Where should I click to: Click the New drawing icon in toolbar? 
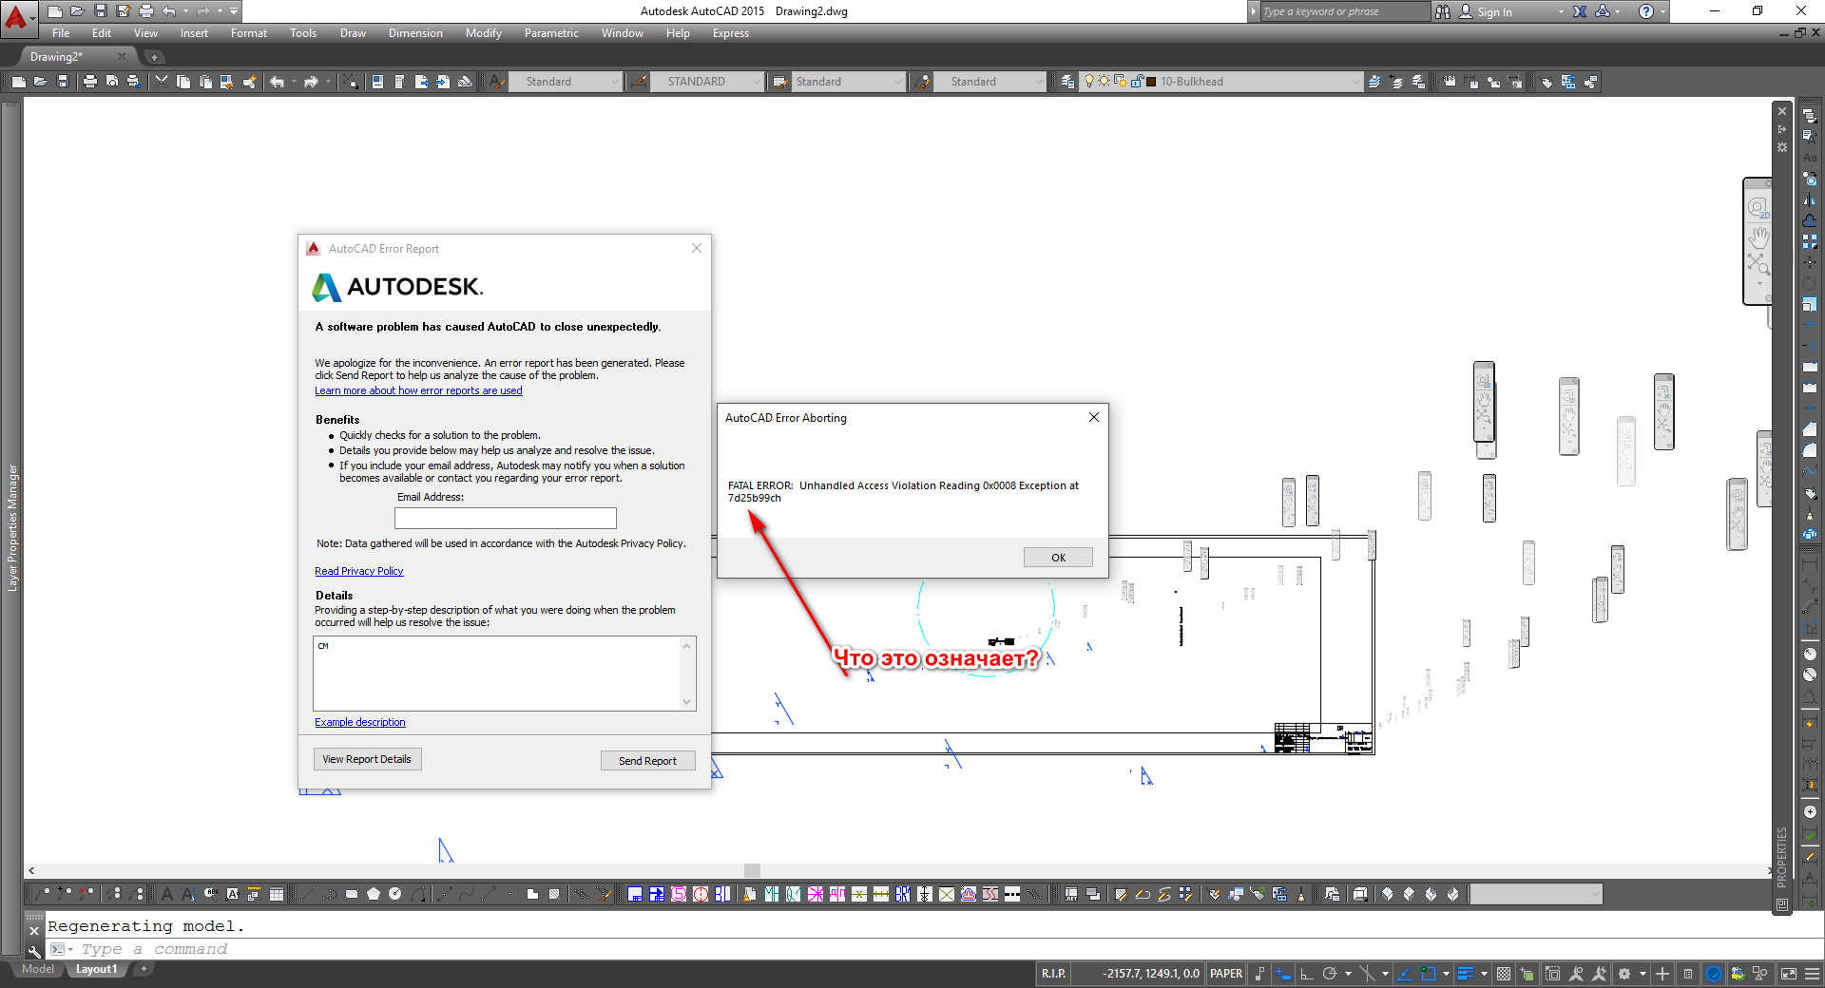[18, 82]
